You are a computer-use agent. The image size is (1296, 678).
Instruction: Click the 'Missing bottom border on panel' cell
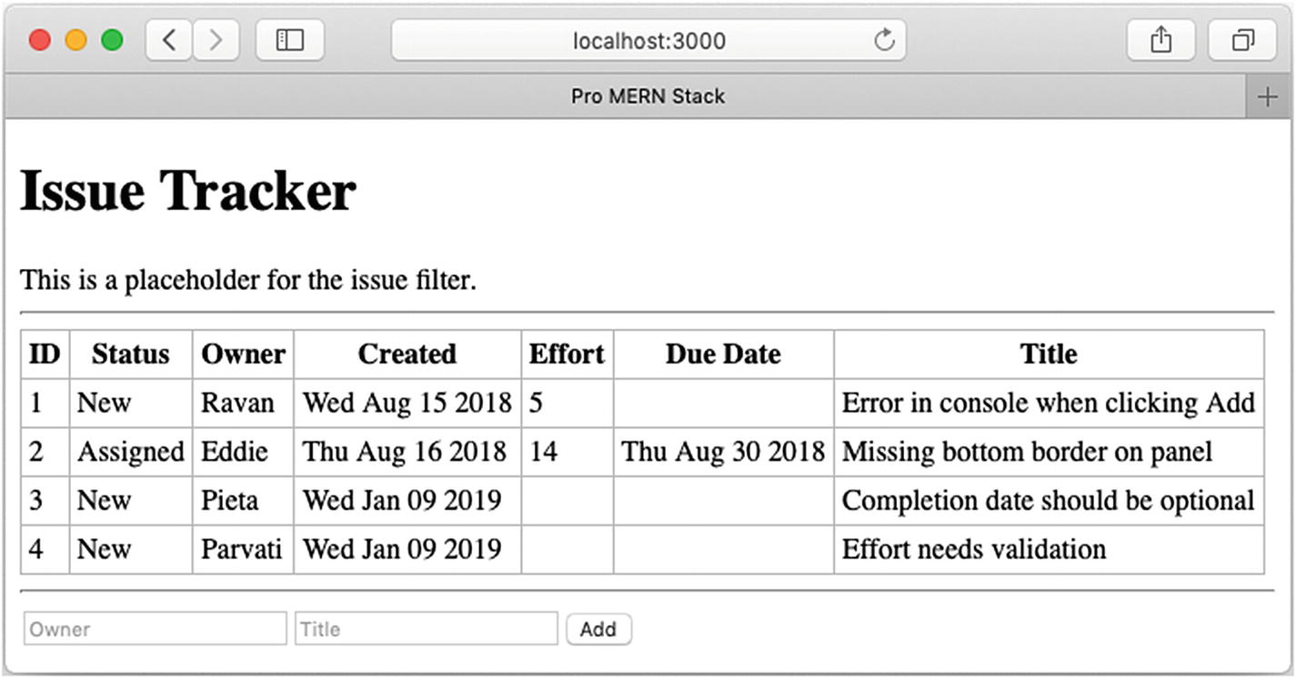click(x=1027, y=452)
